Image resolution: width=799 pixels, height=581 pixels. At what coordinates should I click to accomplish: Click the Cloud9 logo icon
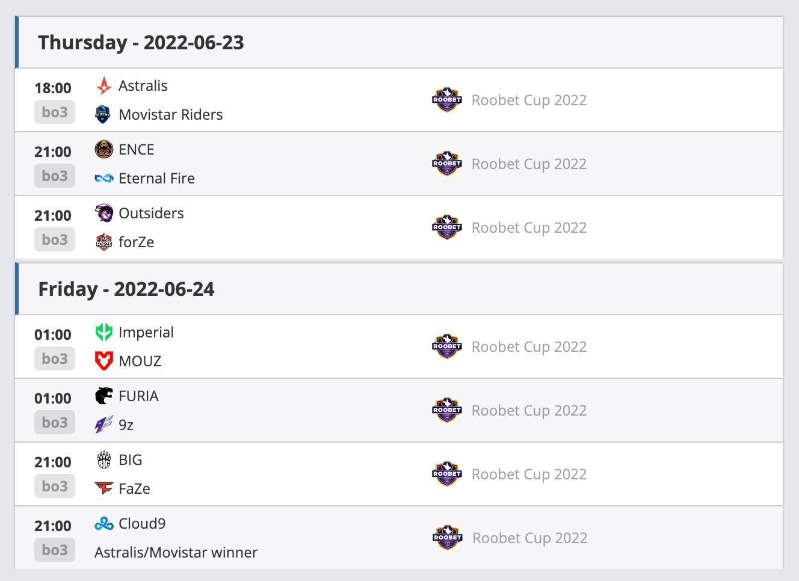103,523
